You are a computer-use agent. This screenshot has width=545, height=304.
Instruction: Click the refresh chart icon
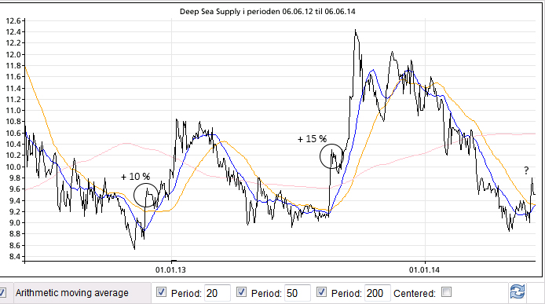click(518, 292)
